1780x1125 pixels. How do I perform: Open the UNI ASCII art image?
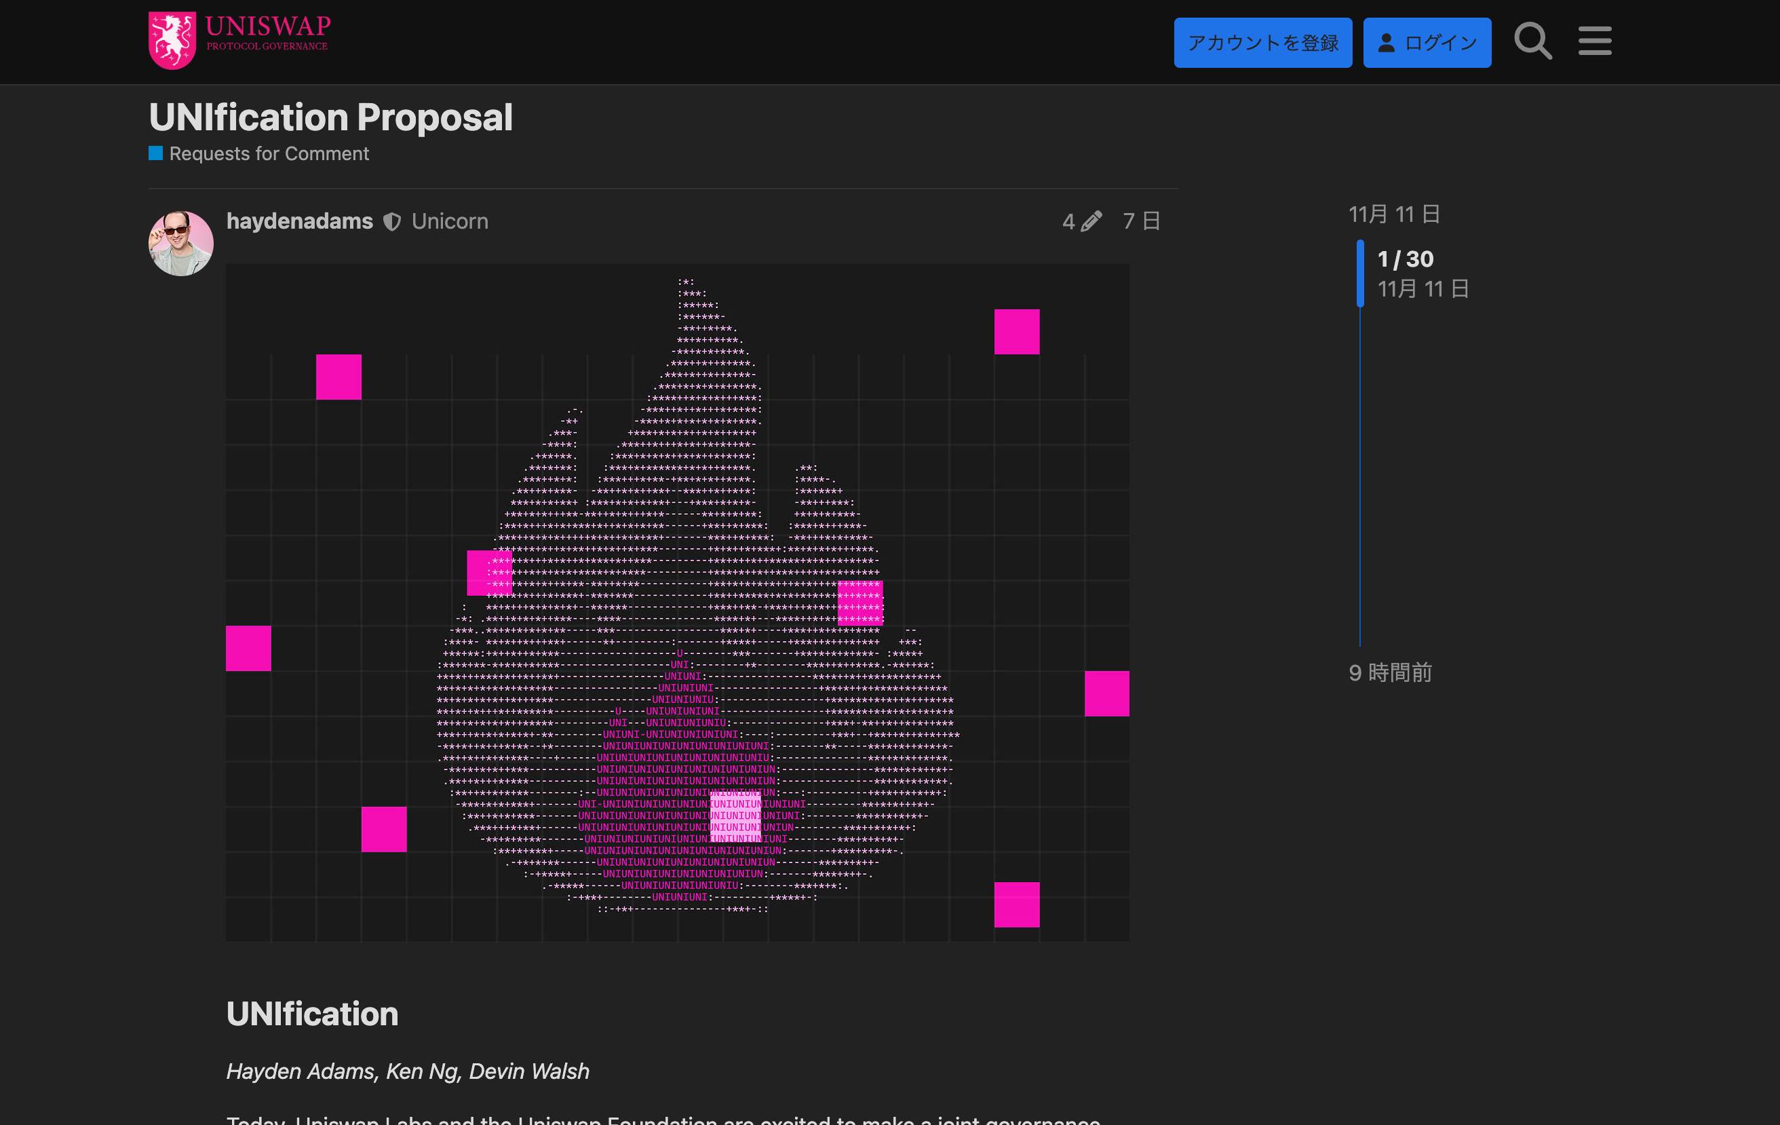click(677, 603)
